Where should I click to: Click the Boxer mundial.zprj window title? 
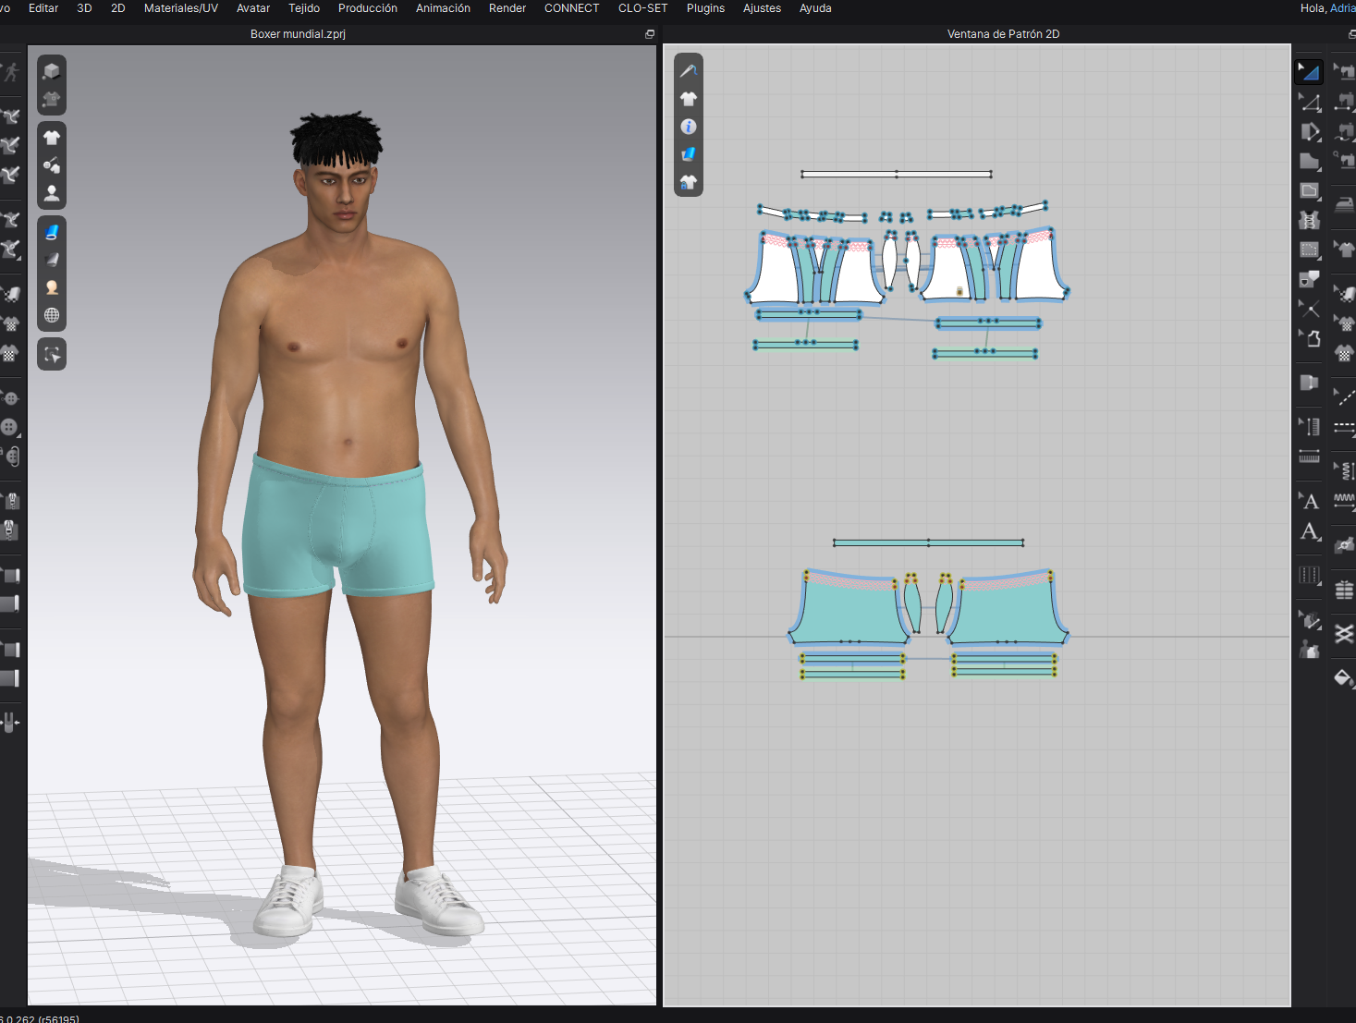coord(298,34)
